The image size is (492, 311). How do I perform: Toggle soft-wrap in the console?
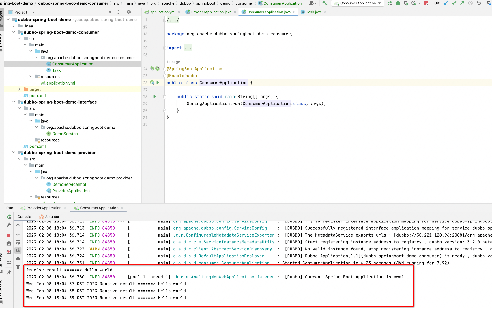(18, 242)
